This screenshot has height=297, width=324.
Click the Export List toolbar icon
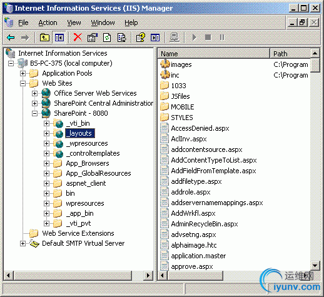click(x=121, y=38)
